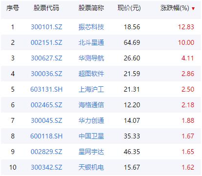Open stock code 300036.SZ

(x=46, y=74)
